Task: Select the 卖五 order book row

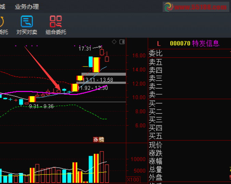Action: pos(156,62)
